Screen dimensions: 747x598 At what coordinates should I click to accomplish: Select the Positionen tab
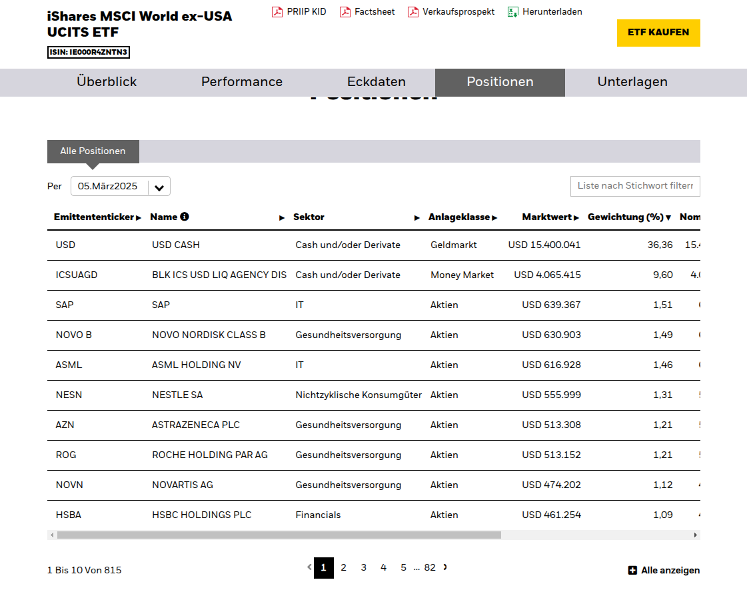coord(500,83)
